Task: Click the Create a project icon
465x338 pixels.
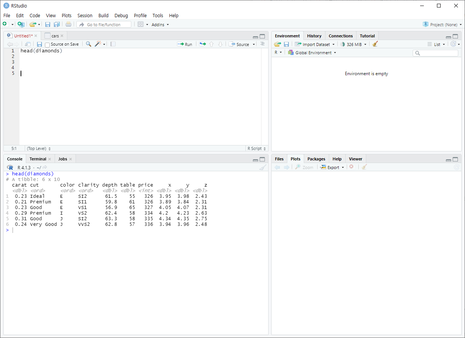Action: point(21,24)
